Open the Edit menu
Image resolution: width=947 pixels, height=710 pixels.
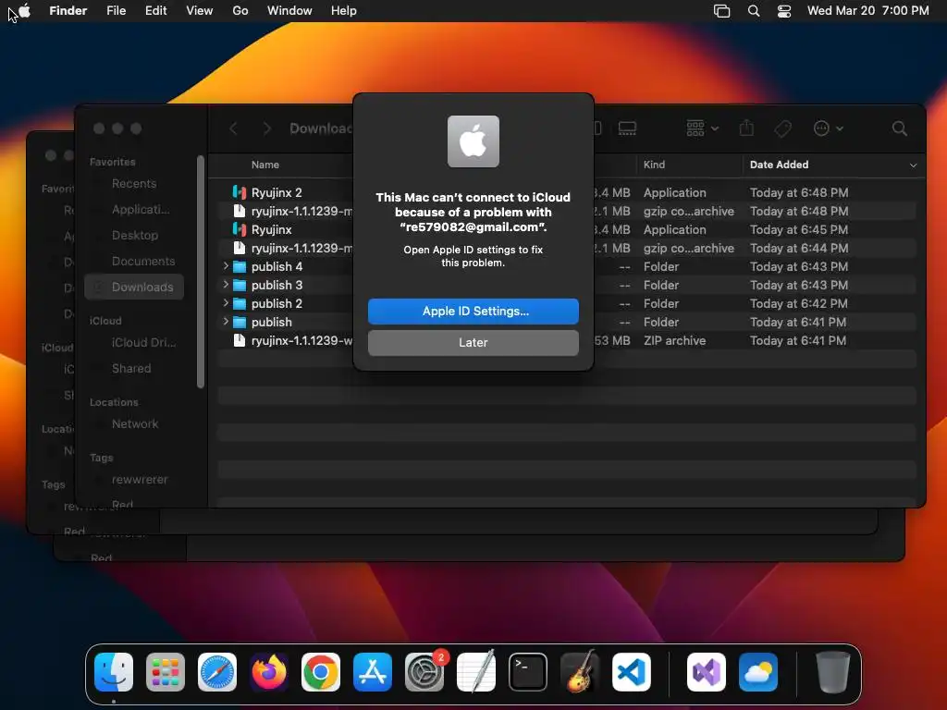(x=155, y=11)
